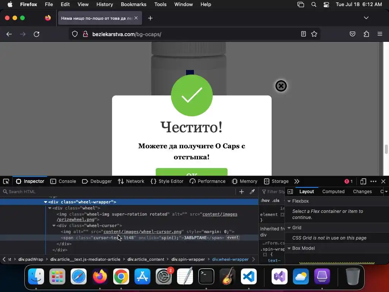Open the list all tabs dropdown
The image size is (389, 292).
(x=366, y=18)
